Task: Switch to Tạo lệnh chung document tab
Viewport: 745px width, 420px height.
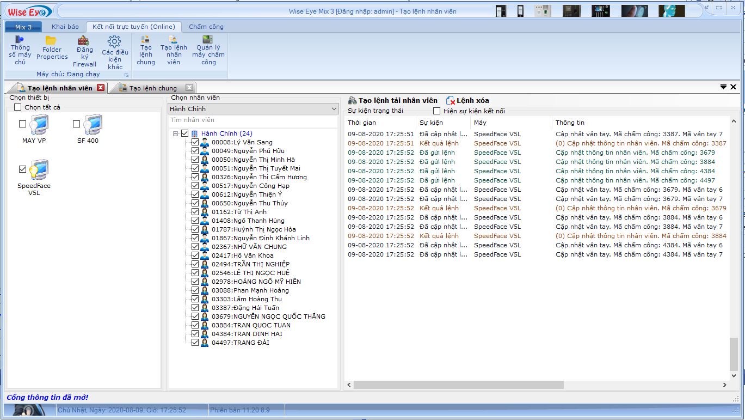Action: 152,88
